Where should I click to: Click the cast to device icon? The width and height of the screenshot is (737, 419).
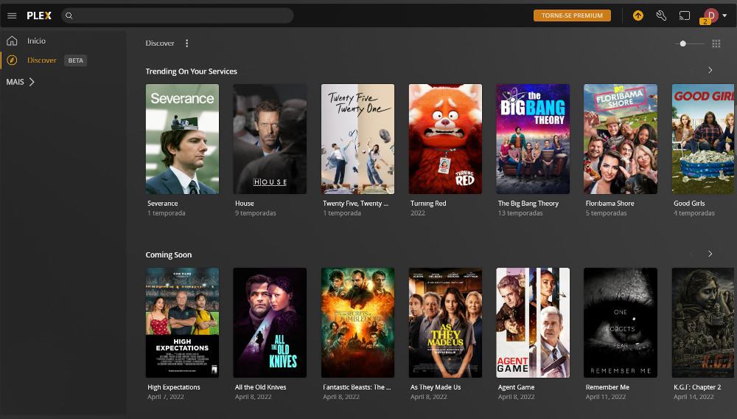point(685,15)
